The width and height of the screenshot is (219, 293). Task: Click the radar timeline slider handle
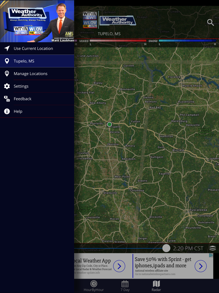pyautogui.click(x=166, y=248)
